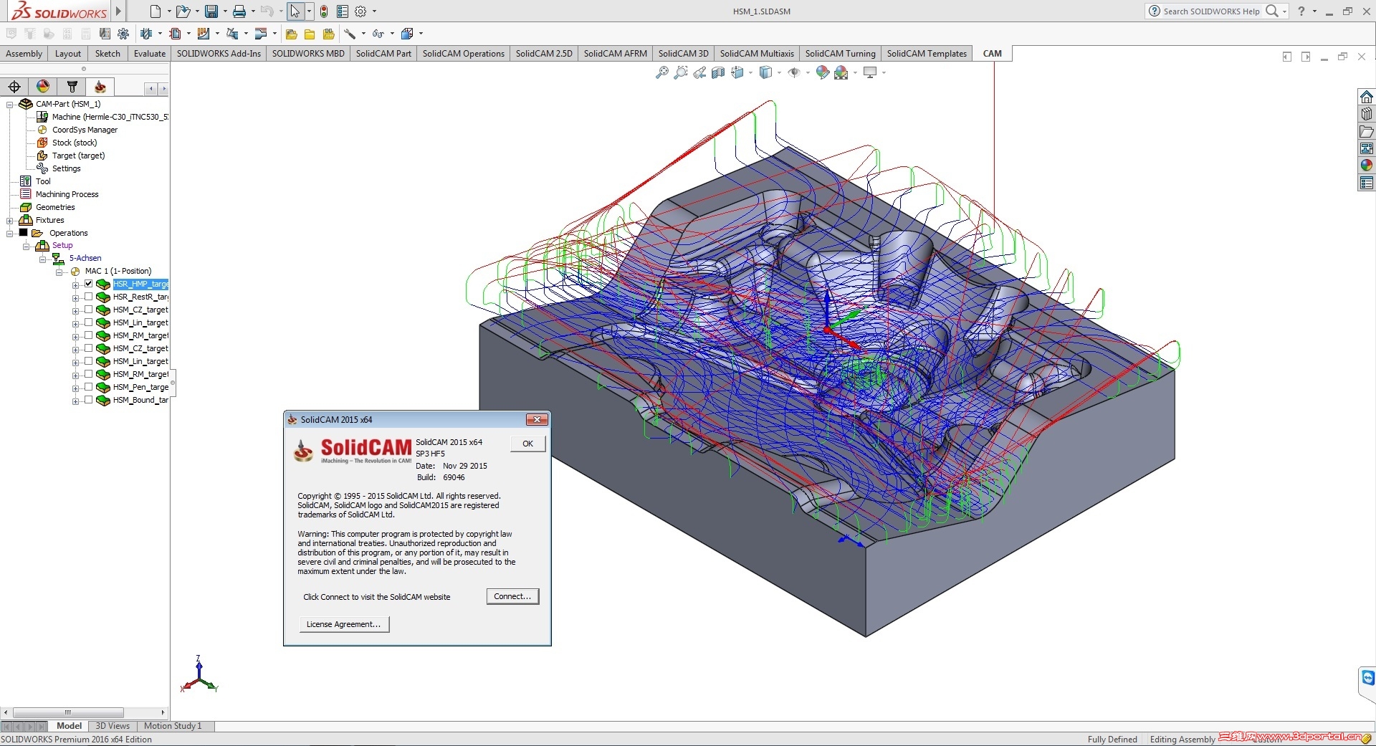1376x746 pixels.
Task: Open the Evaluate tab
Action: pos(149,54)
